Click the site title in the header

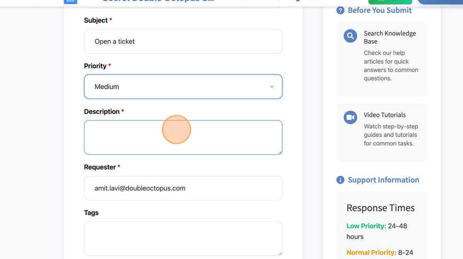[x=158, y=1]
